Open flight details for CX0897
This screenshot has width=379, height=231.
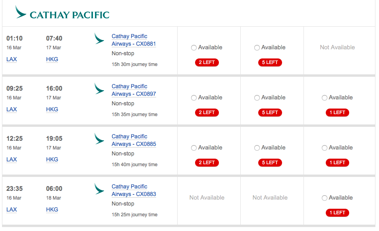(133, 90)
